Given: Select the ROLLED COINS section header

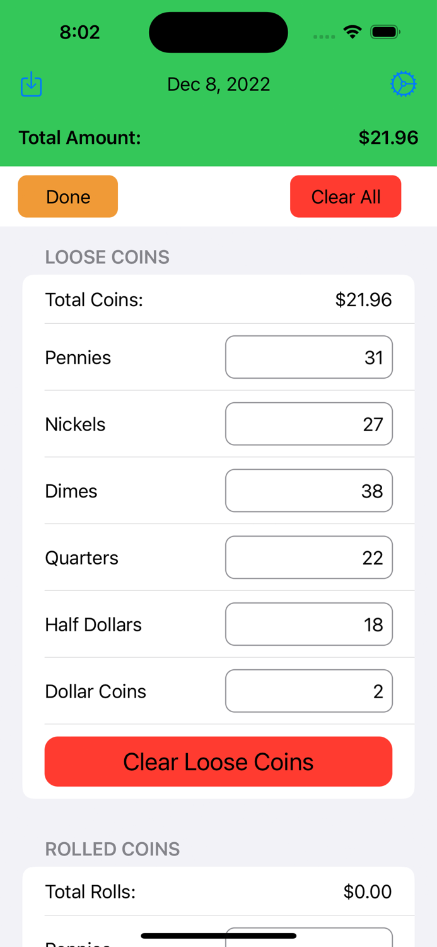Looking at the screenshot, I should 112,849.
